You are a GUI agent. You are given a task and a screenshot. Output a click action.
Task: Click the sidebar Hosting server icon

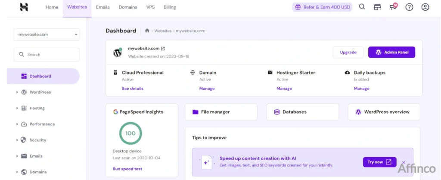point(24,108)
